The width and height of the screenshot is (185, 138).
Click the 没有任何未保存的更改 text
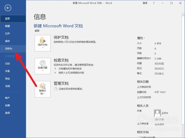pyautogui.click(x=71, y=89)
